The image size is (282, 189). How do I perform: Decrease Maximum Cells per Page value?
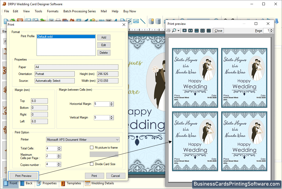click(59, 157)
